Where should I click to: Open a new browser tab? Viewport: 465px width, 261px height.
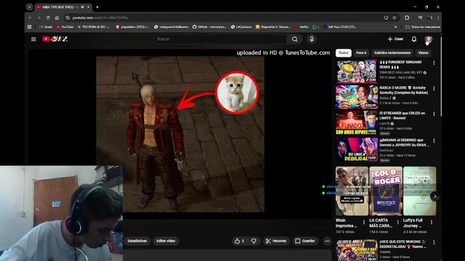point(97,7)
